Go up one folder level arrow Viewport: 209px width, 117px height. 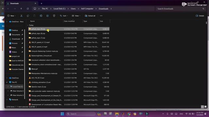click(21, 9)
